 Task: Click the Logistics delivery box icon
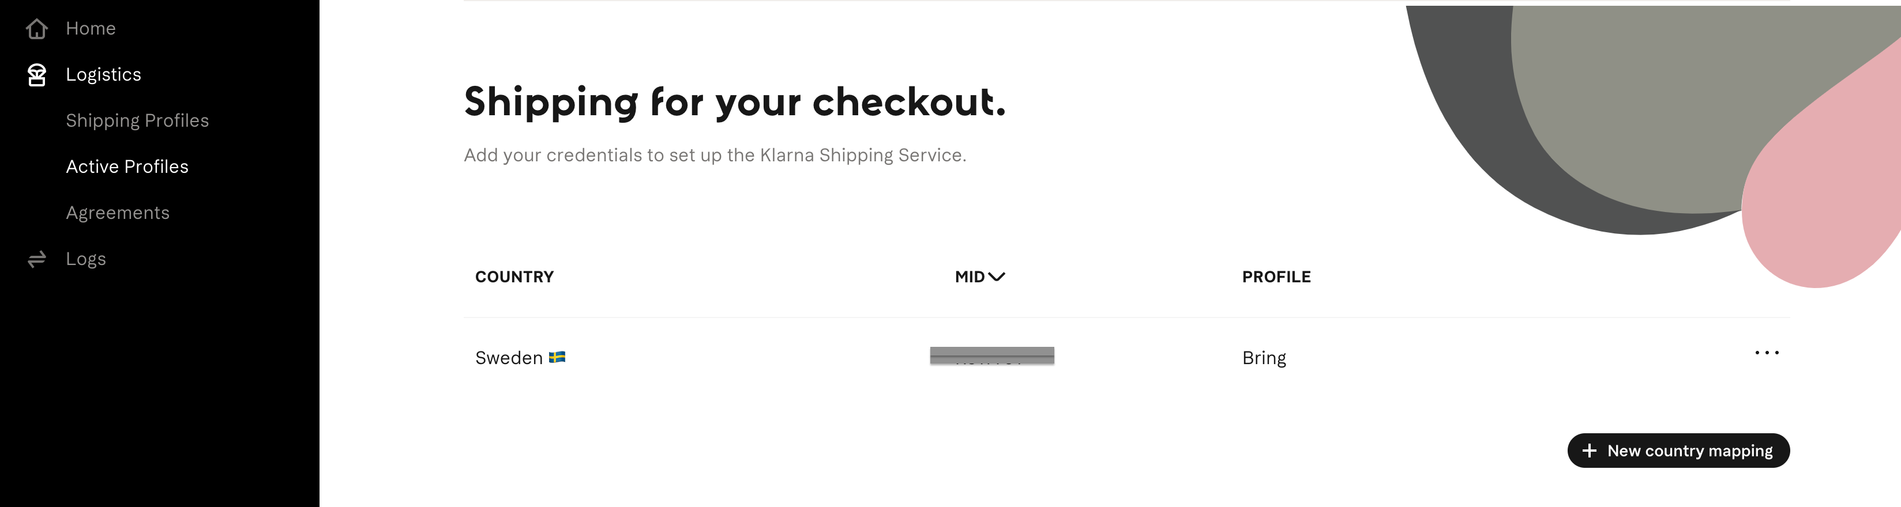(36, 74)
